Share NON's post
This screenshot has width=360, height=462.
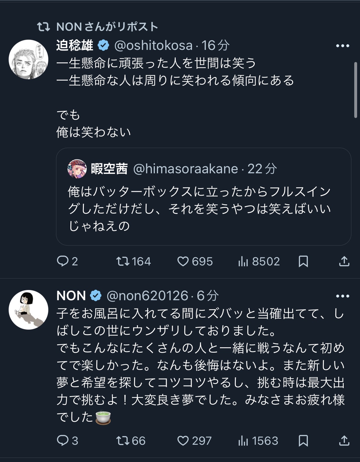[344, 441]
